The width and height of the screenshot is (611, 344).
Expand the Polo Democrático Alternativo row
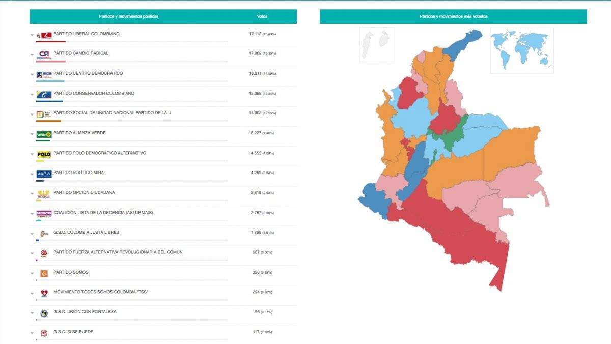pyautogui.click(x=32, y=155)
